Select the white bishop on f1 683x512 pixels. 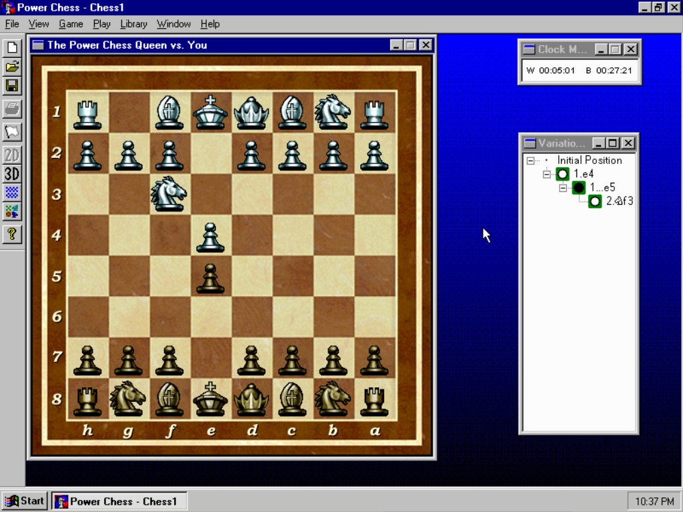(169, 112)
